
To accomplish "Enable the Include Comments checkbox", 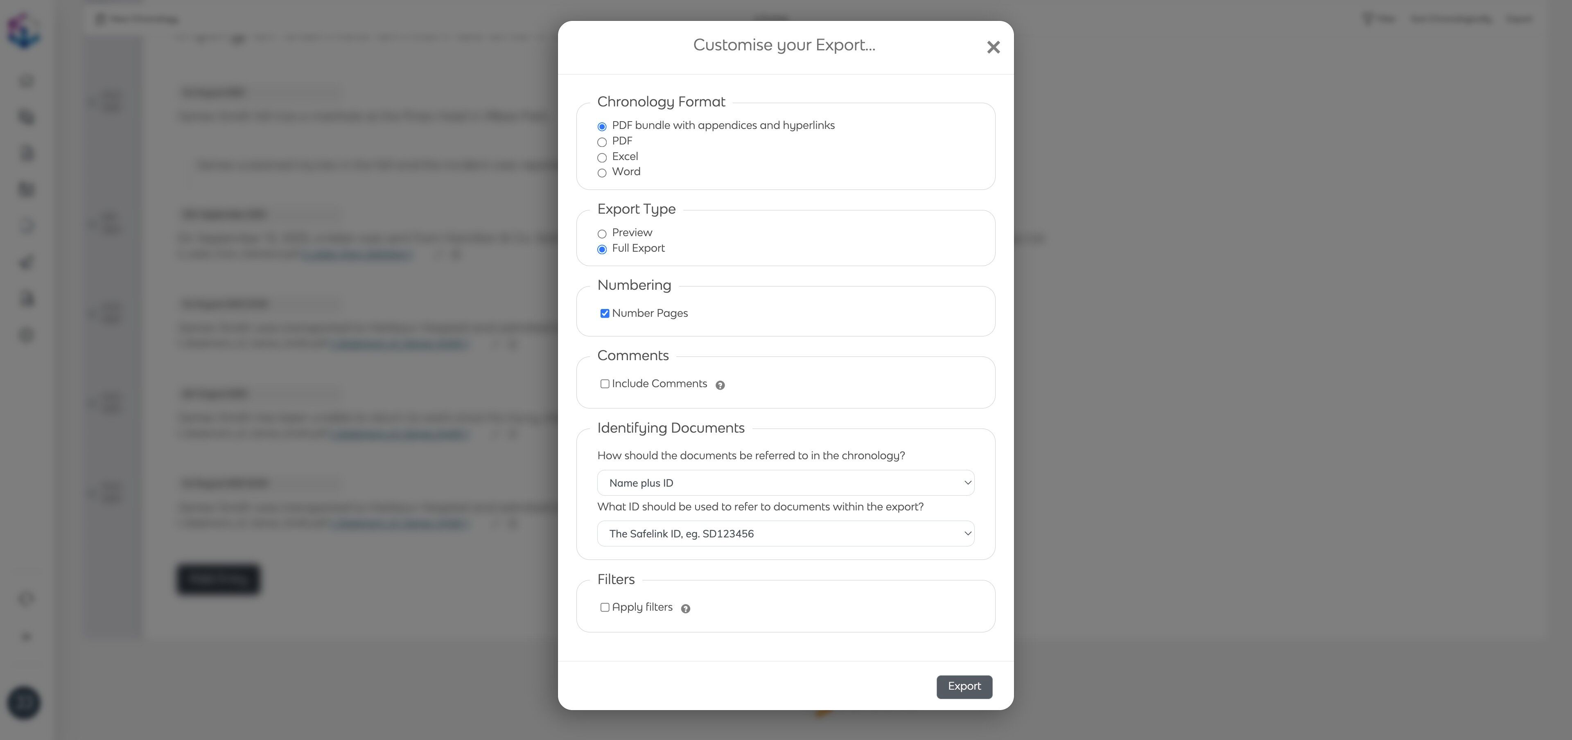I will click(x=605, y=384).
